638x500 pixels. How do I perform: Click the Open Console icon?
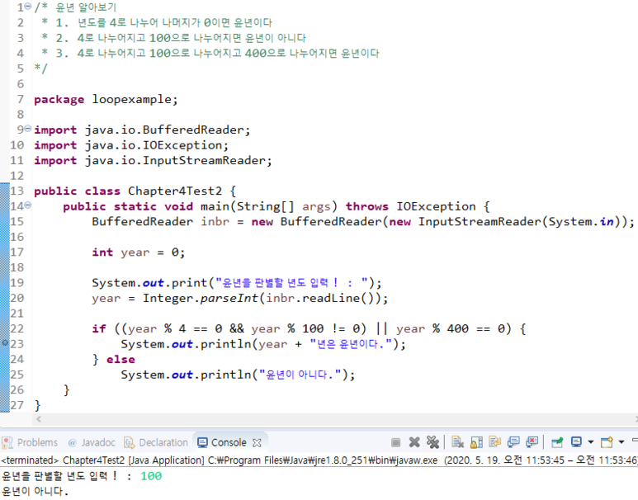tap(607, 442)
